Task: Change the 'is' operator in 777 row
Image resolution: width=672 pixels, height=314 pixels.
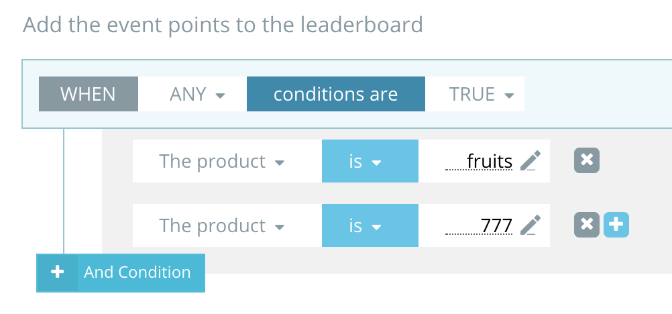Action: coord(365,226)
